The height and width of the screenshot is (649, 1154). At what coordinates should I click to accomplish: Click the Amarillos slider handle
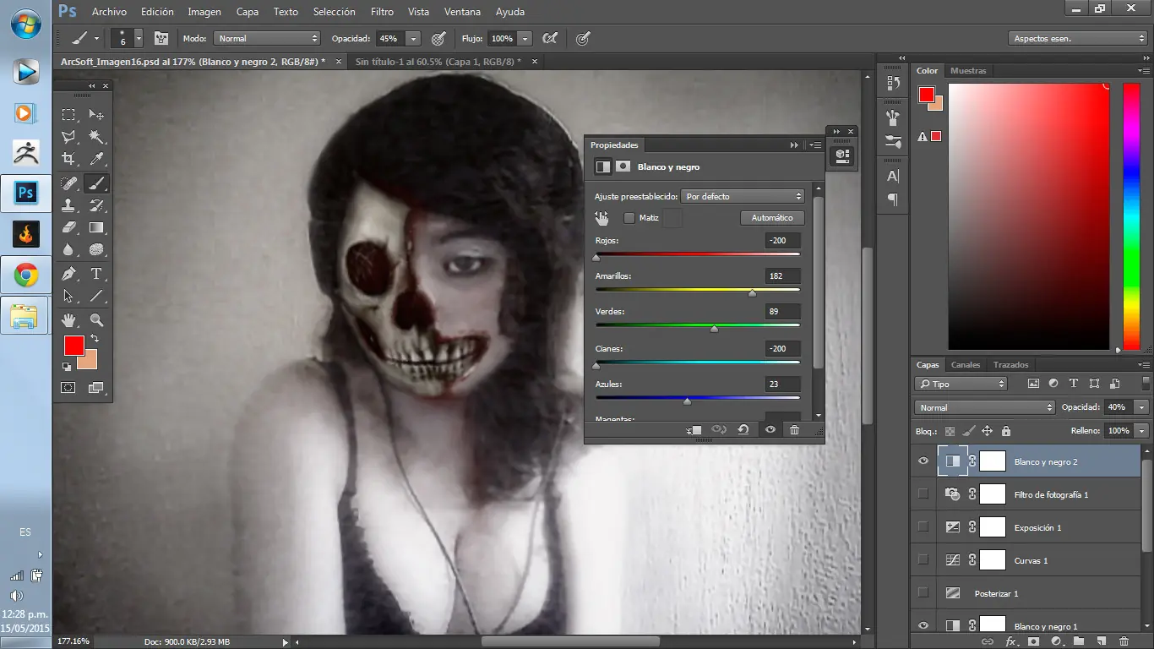coord(752,293)
